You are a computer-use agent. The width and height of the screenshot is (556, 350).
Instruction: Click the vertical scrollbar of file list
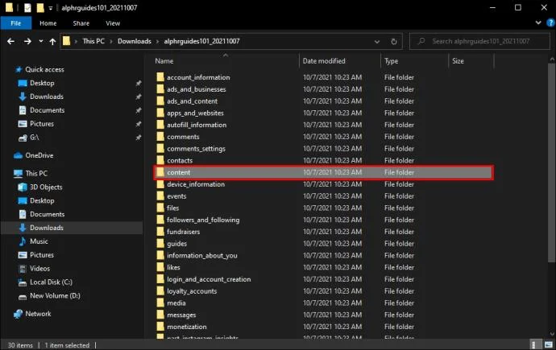pos(551,163)
